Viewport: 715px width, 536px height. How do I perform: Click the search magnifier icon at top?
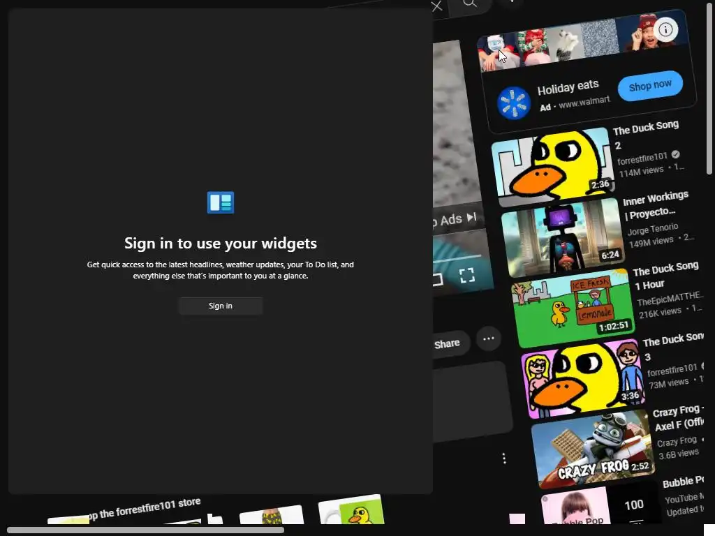[470, 3]
